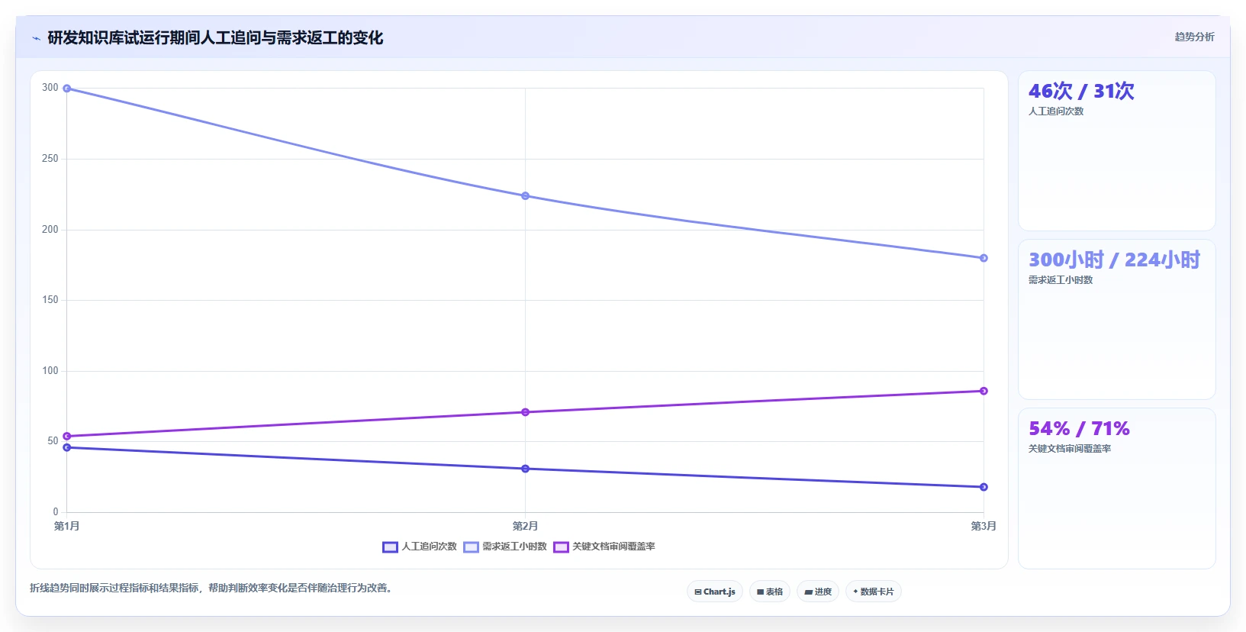
Task: Click the 人工追问次数 data point at 第3月
Action: pos(984,487)
